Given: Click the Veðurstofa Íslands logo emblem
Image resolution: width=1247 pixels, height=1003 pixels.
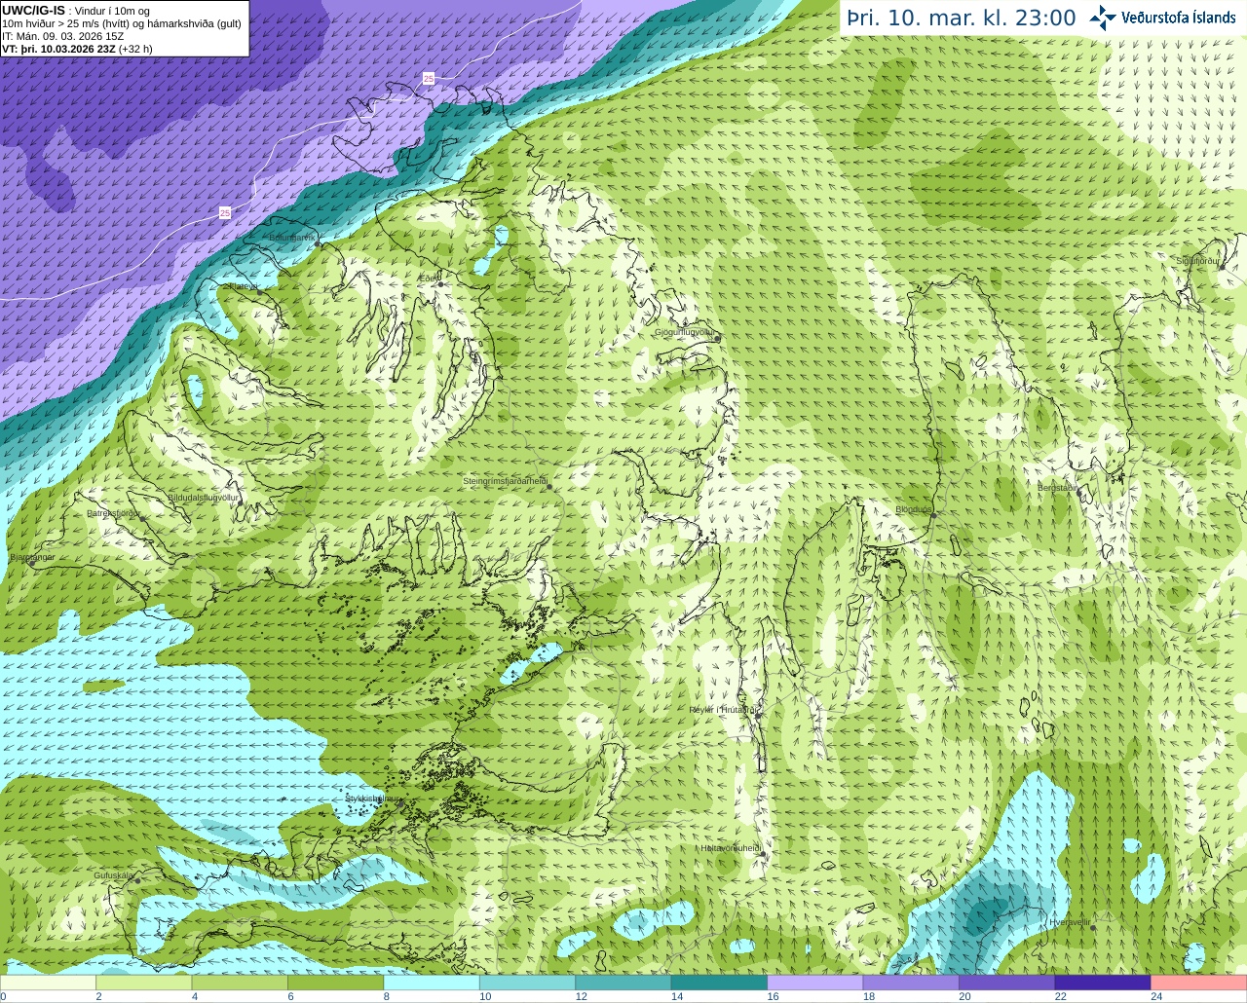Looking at the screenshot, I should point(1103,17).
